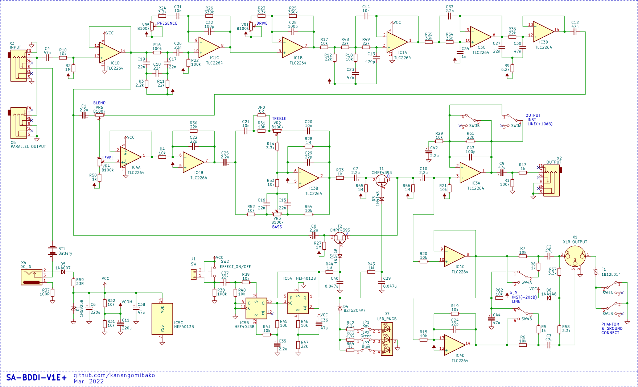Select the F1 1812L014 fuse symbol

(596, 272)
